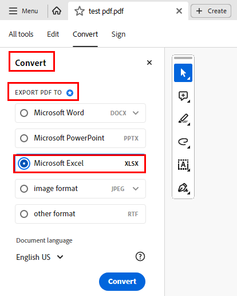The height and width of the screenshot is (296, 237).
Task: Go to the Home screen icon
Action: [57, 11]
